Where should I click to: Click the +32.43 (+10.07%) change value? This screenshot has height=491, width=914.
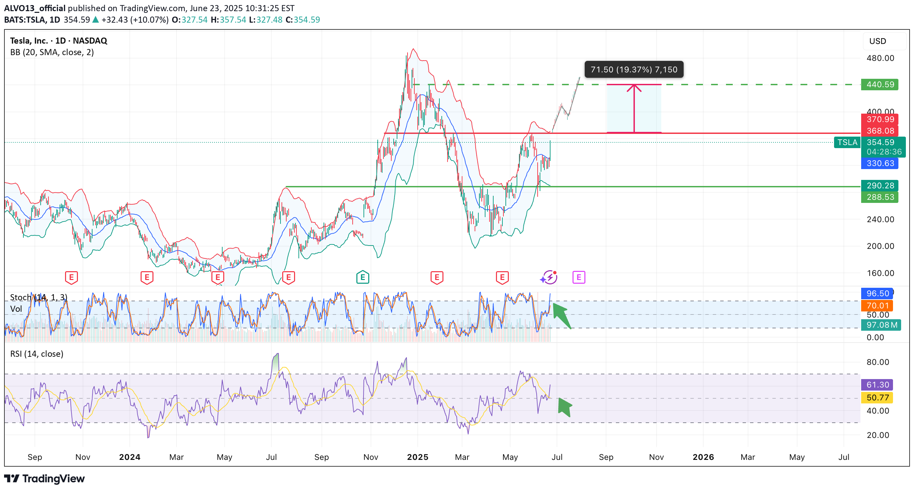click(134, 20)
